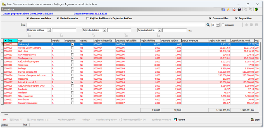Screen dimensions: 264x128
Task: Click the yellow star favorites icon
Action: point(228,9)
